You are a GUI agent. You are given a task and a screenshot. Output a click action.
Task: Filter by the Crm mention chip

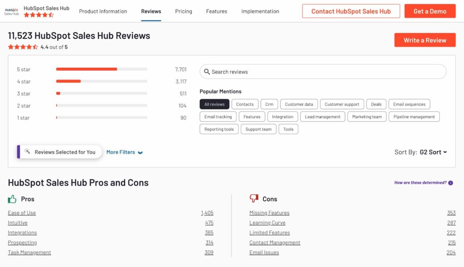click(x=269, y=104)
